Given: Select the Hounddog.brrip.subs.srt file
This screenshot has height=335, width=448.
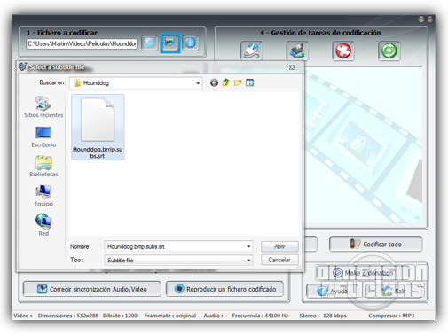Looking at the screenshot, I should (98, 127).
